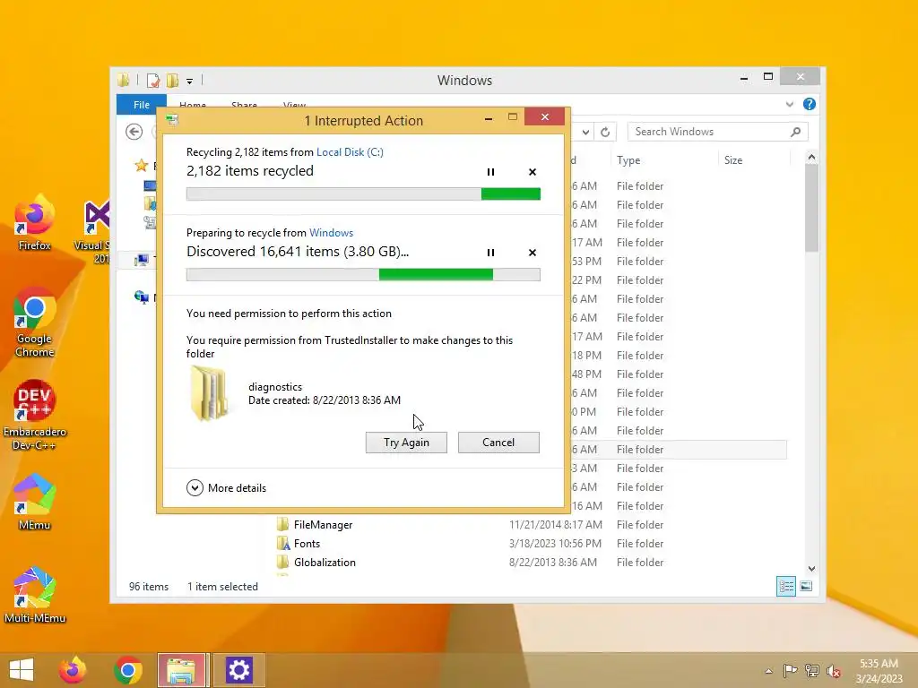
Task: Open MEmu desktop shortcut
Action: coord(35,502)
